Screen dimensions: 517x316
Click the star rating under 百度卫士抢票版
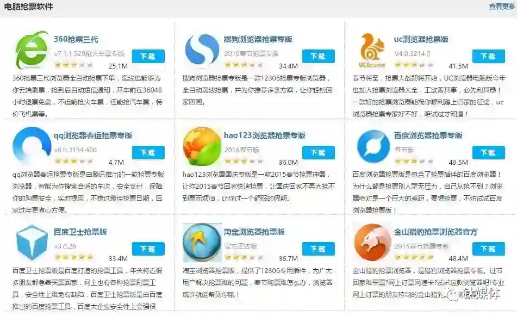74,257
